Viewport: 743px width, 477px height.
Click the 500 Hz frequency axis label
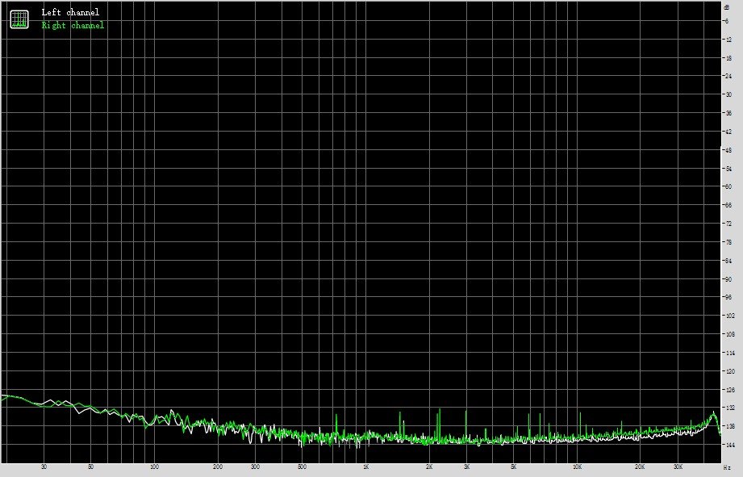tap(302, 467)
